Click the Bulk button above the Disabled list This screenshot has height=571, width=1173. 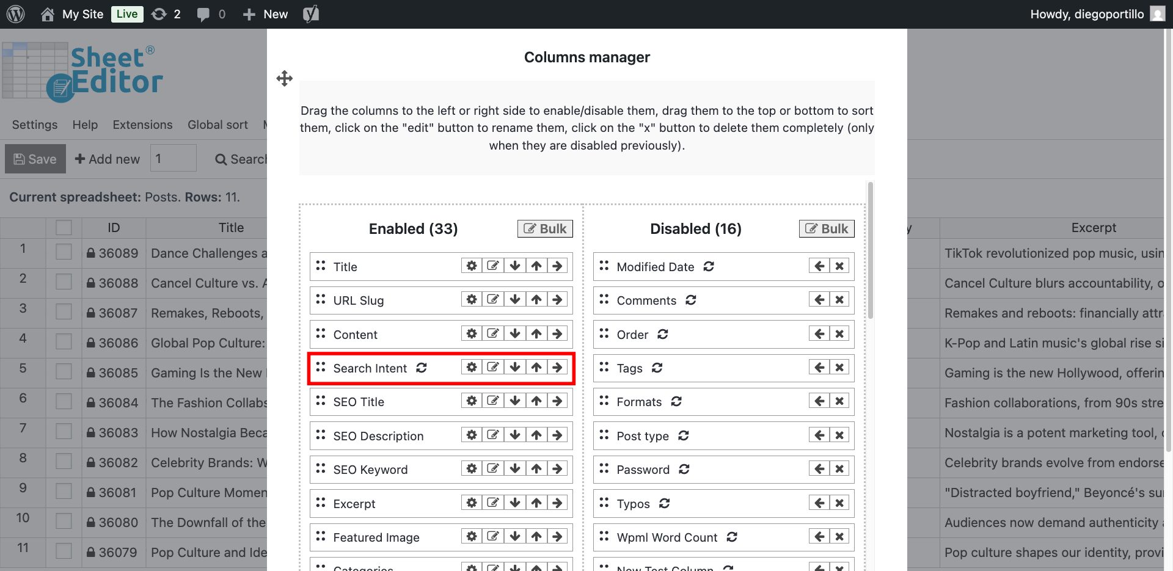(x=826, y=228)
